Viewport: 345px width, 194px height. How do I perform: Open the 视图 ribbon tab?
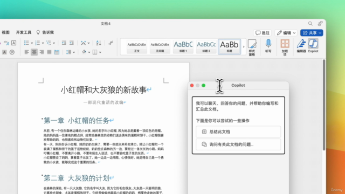(x=6, y=32)
